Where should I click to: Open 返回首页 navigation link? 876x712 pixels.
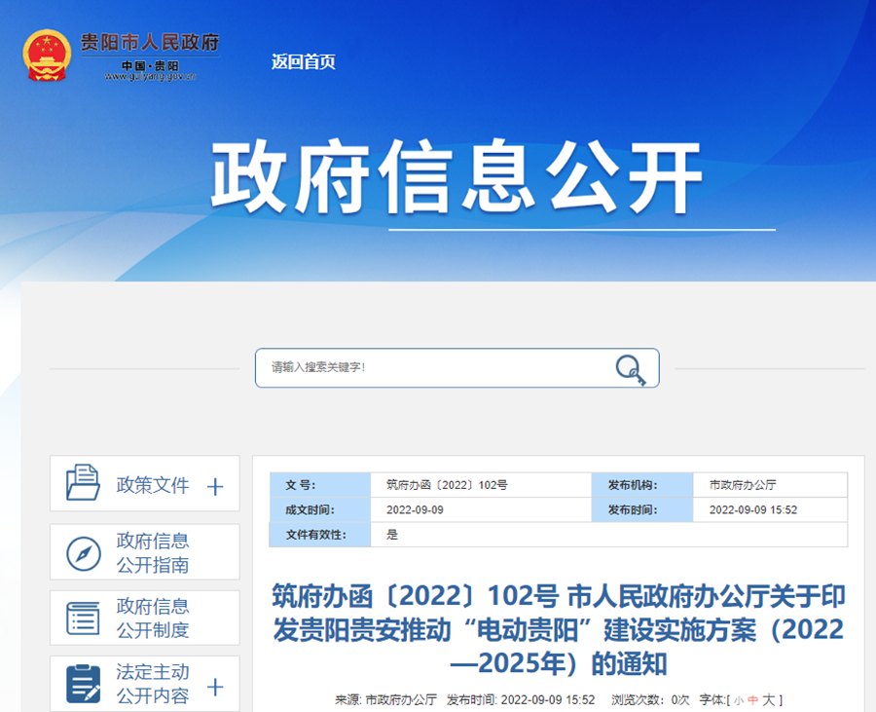click(x=304, y=61)
